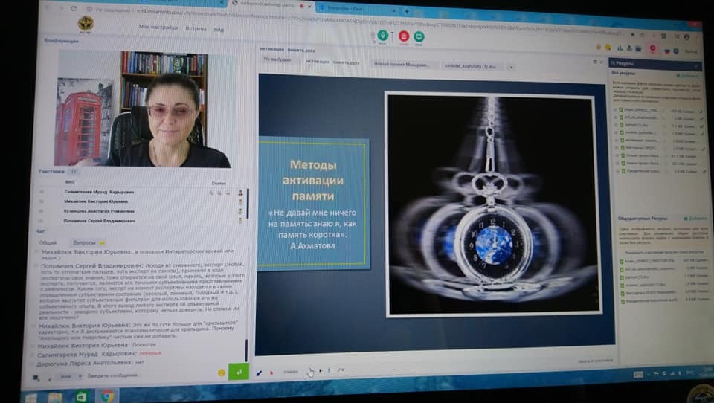Click the Выход exit link

tap(691, 51)
